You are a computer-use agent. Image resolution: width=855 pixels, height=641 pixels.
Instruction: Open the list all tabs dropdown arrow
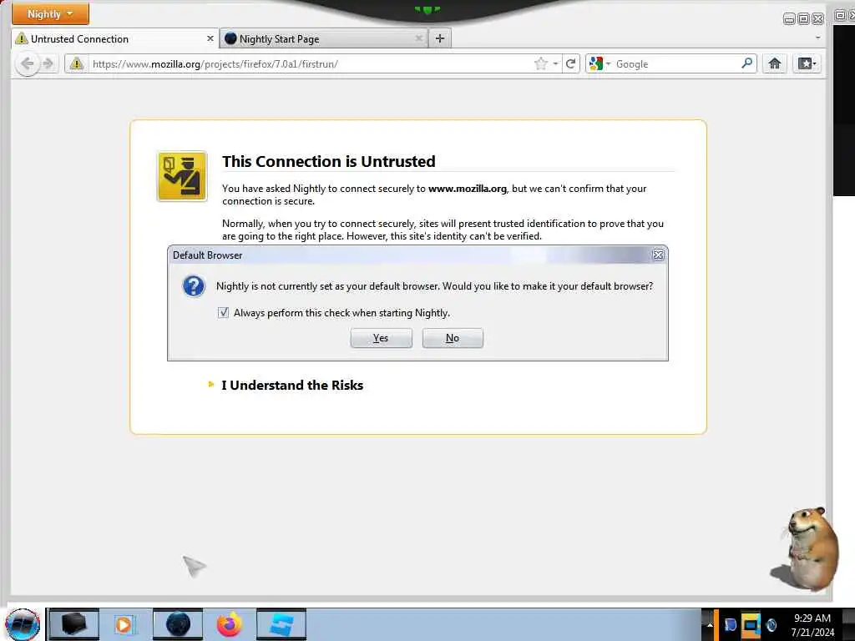point(817,38)
